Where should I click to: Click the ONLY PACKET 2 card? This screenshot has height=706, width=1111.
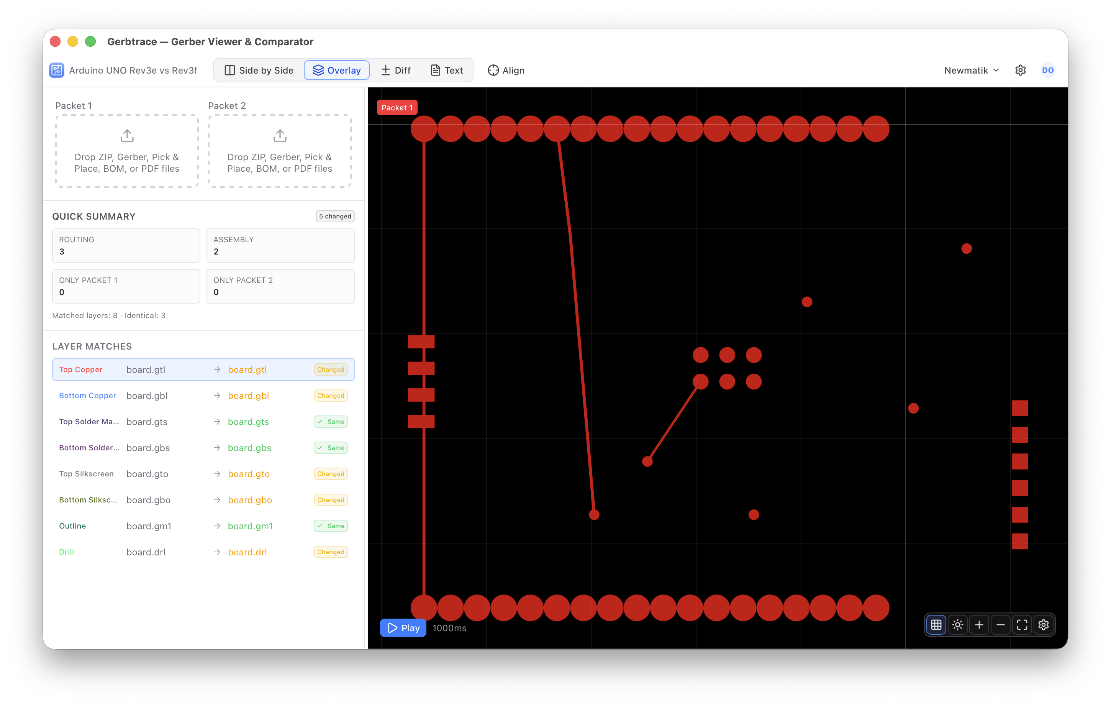point(280,286)
